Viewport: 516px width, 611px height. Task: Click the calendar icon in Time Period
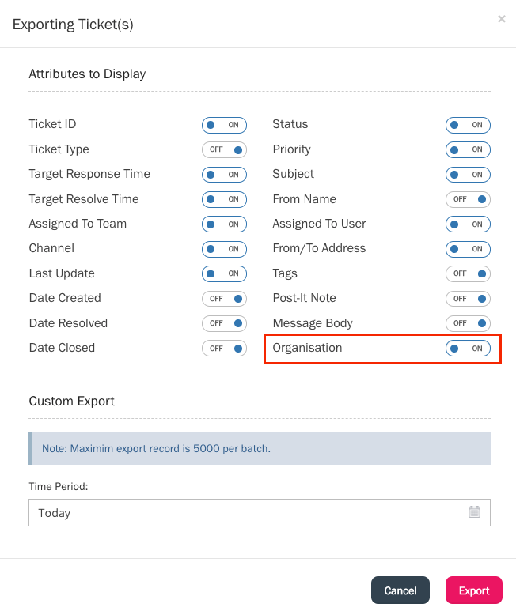(x=474, y=512)
